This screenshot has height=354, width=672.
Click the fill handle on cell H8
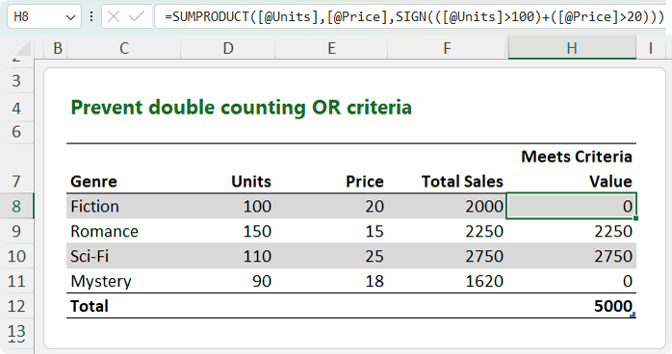(635, 218)
